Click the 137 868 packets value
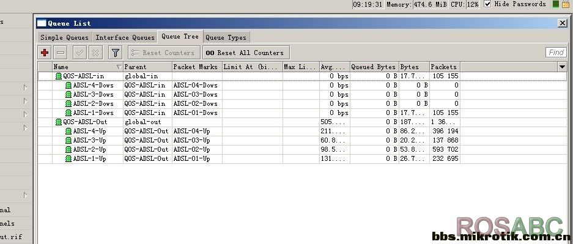 (x=445, y=140)
